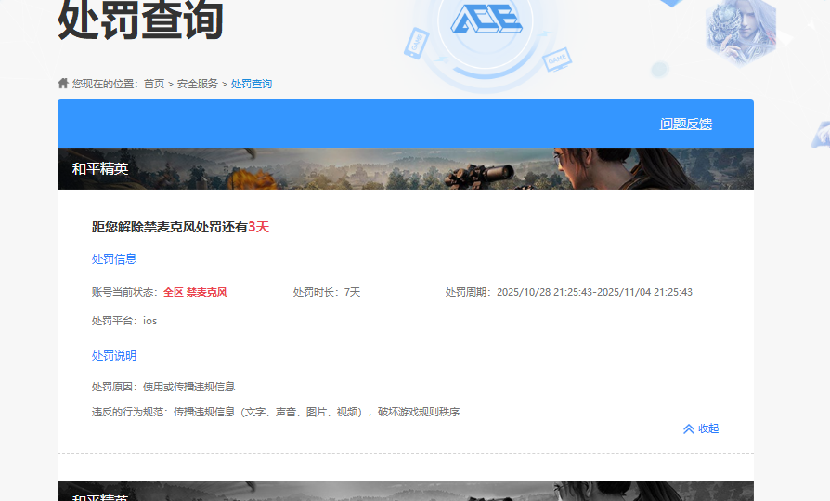Open the 首页 breadcrumb link

154,84
